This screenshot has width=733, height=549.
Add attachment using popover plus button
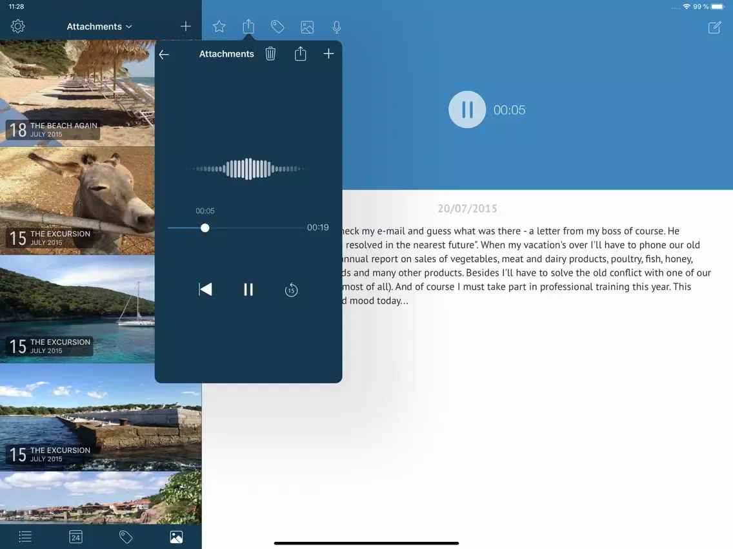pyautogui.click(x=328, y=54)
